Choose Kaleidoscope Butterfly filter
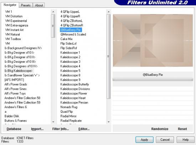The width and height of the screenshot is (196, 145). (x=74, y=84)
